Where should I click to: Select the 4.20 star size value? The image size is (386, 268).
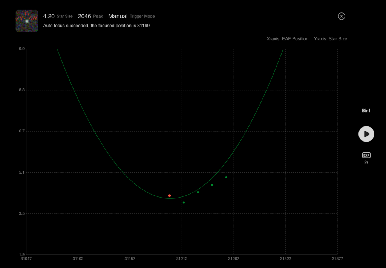coord(49,16)
